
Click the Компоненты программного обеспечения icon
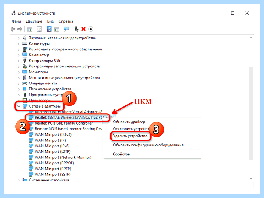[x=25, y=49]
